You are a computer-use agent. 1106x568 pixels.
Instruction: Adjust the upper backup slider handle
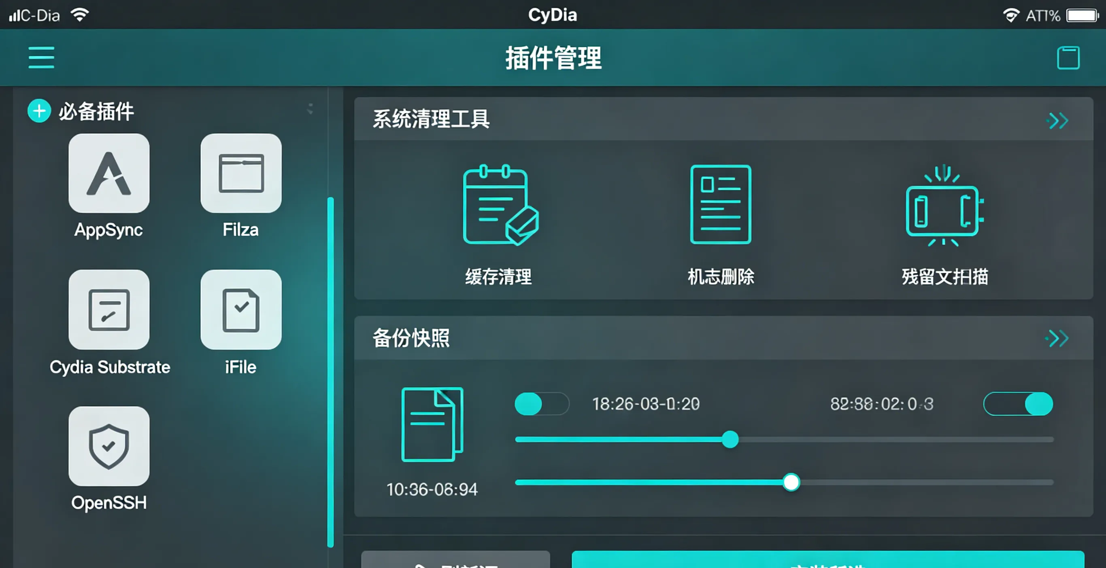click(730, 439)
